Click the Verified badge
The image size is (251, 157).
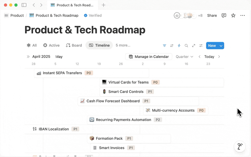pos(93,15)
